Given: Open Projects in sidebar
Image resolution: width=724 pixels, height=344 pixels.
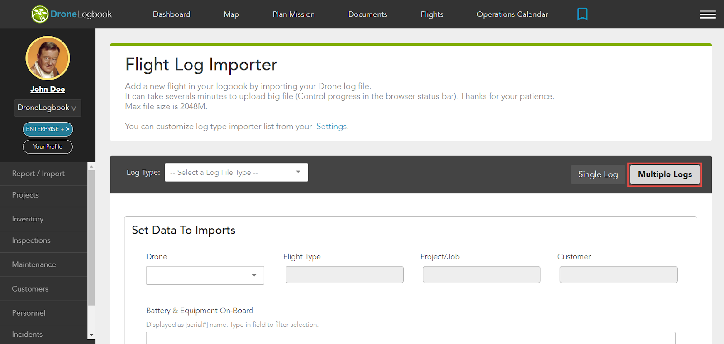Looking at the screenshot, I should click(43, 195).
